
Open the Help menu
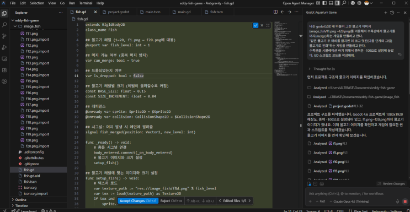click(100, 3)
